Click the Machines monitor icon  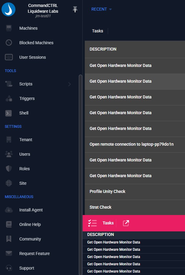click(x=9, y=28)
